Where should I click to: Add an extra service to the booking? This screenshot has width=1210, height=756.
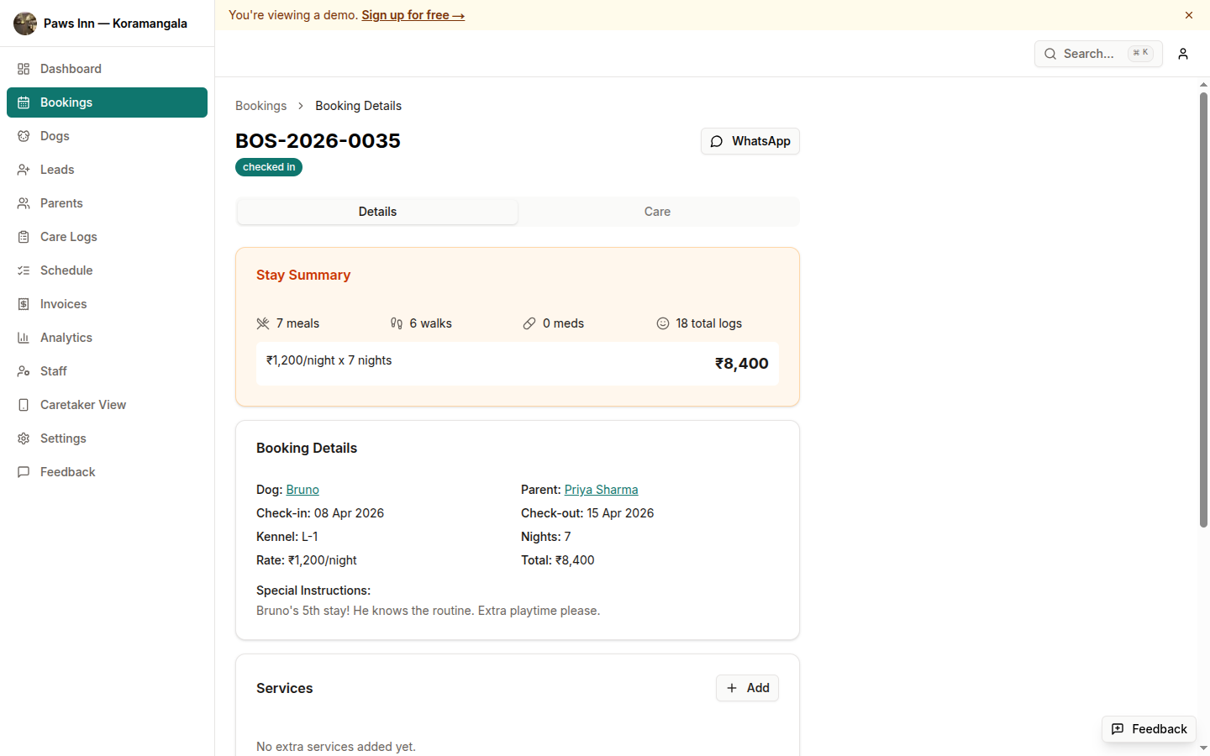[747, 688]
